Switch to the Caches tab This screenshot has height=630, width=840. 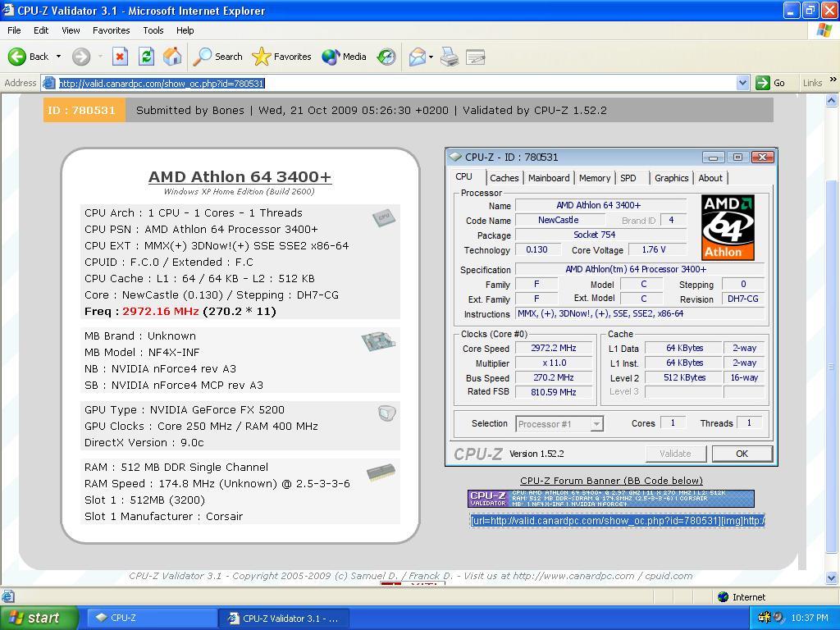click(504, 178)
